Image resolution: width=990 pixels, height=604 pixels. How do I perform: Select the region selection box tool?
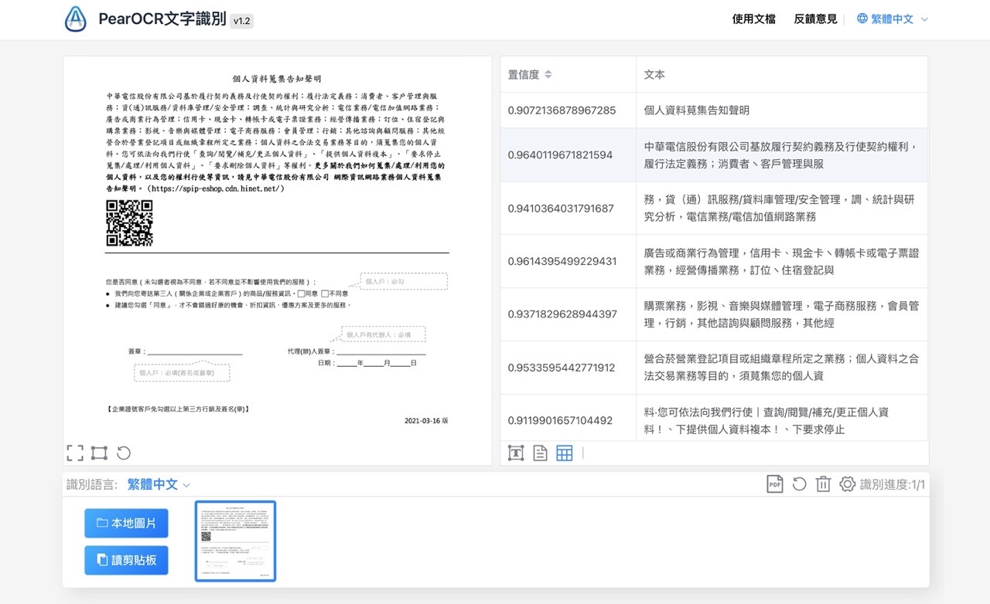99,453
